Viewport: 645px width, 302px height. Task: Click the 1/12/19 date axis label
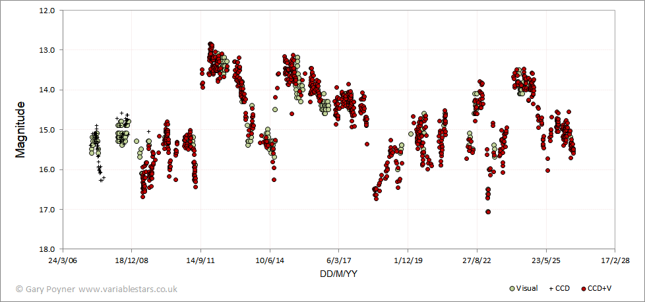click(x=408, y=260)
